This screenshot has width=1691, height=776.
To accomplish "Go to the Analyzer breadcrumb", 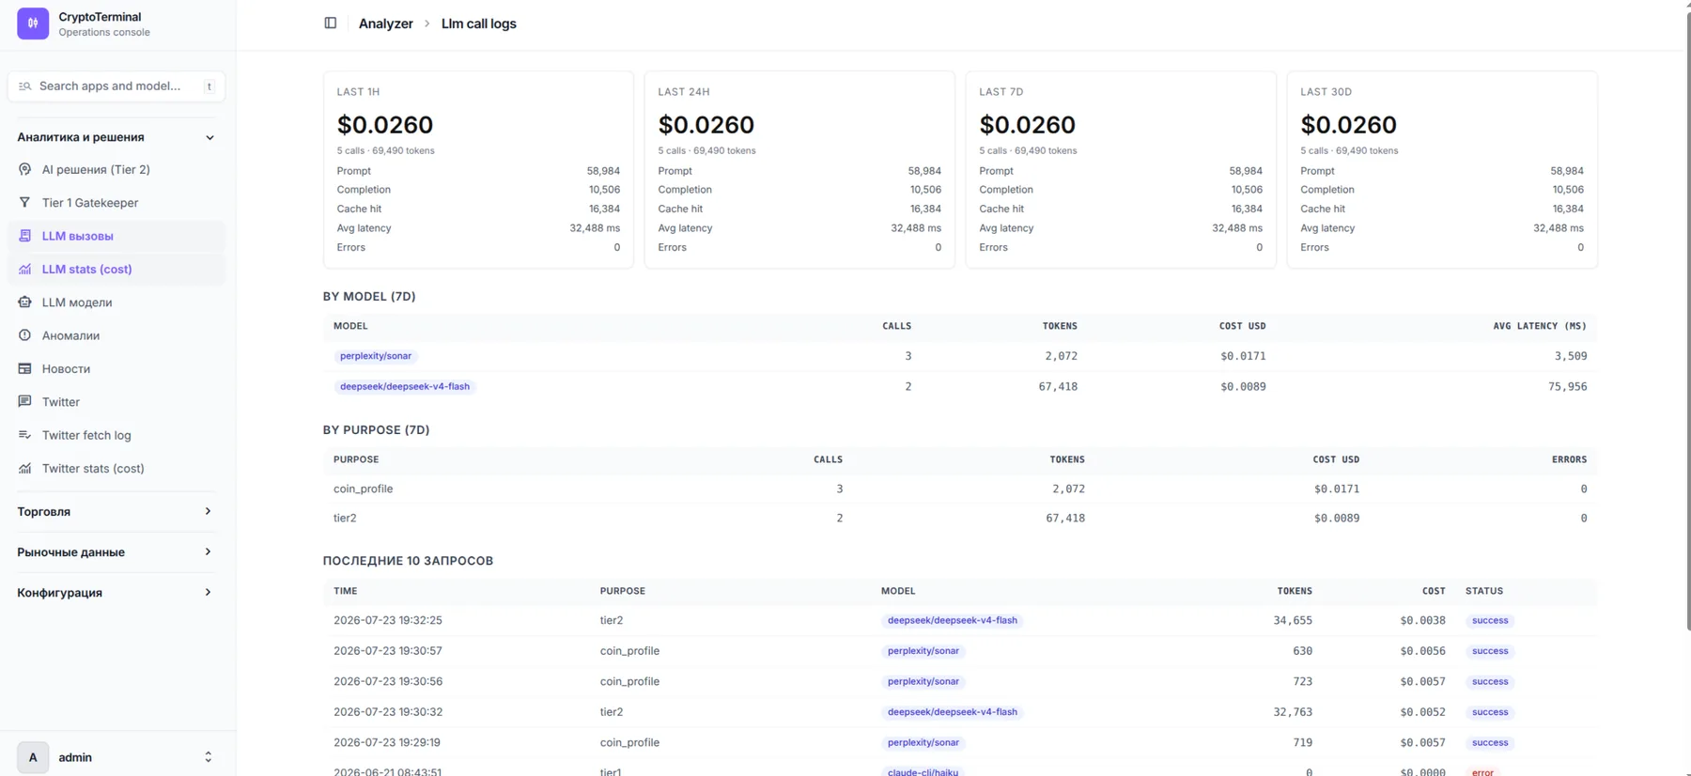I will pyautogui.click(x=386, y=23).
